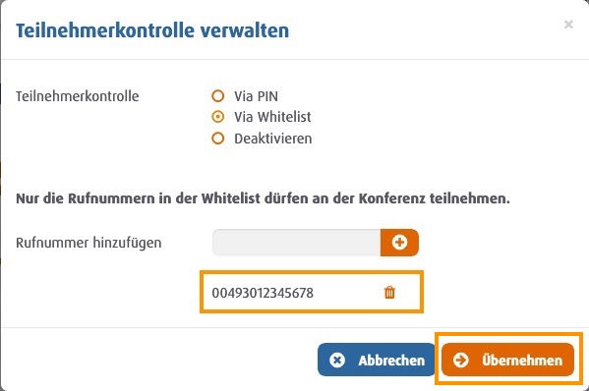The width and height of the screenshot is (589, 391).
Task: Click the Teilnehmerkontrolle field label
Action: 78,96
